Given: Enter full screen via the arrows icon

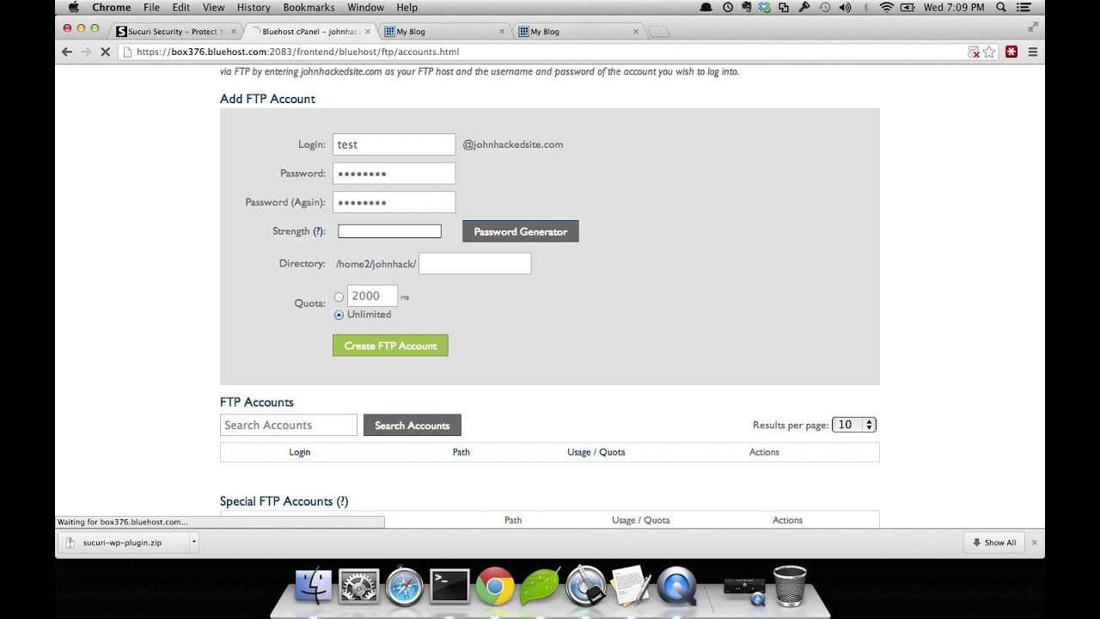Looking at the screenshot, I should [1033, 26].
